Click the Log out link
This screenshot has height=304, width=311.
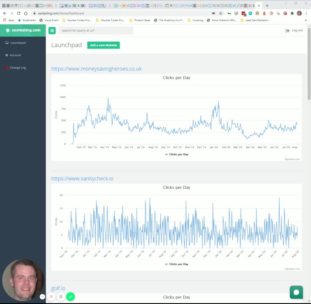(x=297, y=30)
